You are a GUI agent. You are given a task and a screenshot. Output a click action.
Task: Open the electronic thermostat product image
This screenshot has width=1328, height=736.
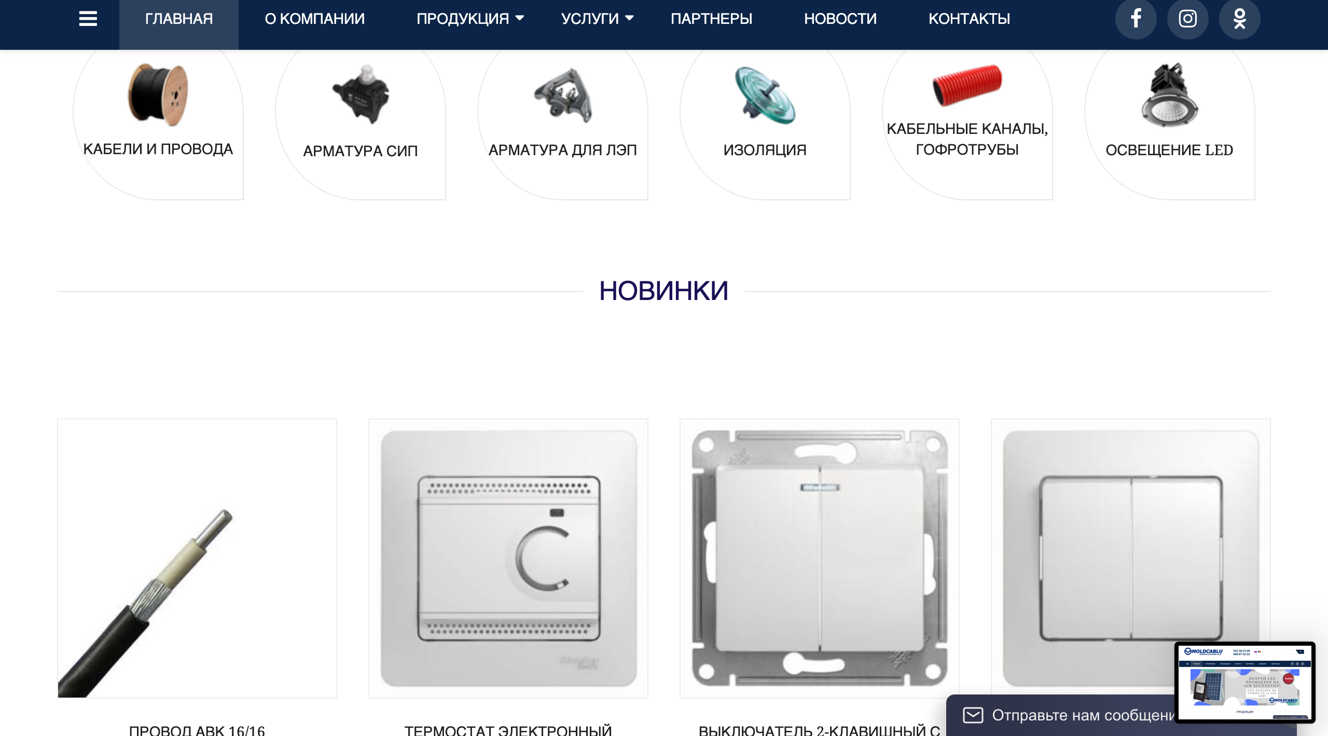click(508, 558)
